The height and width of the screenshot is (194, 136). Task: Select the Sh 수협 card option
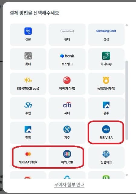[x=28, y=108]
